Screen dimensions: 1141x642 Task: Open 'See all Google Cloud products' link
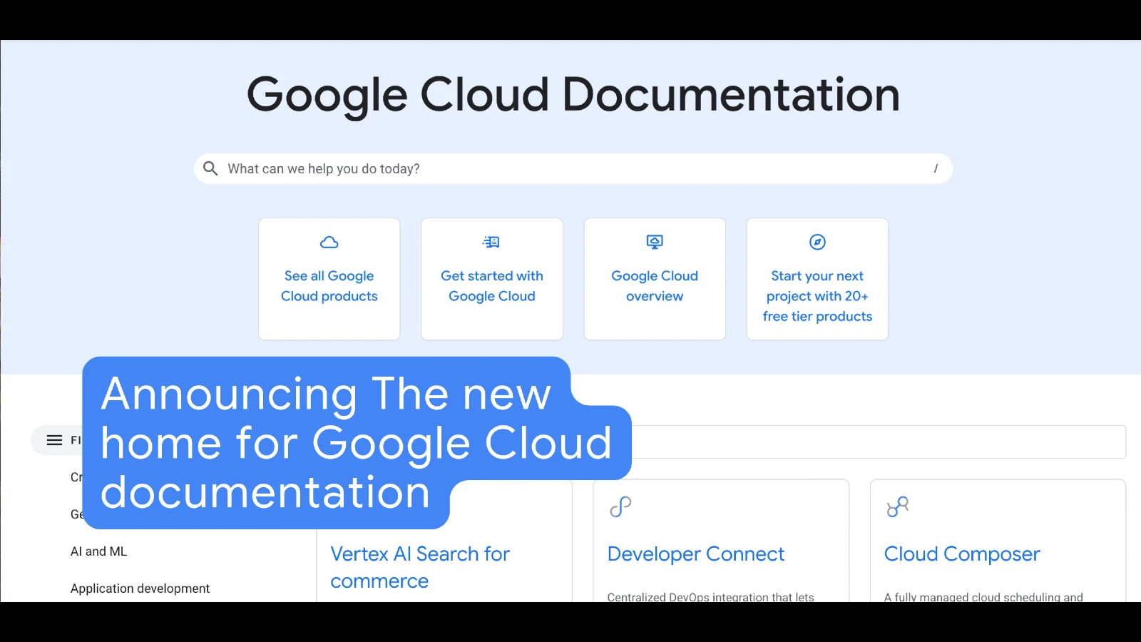pos(329,286)
